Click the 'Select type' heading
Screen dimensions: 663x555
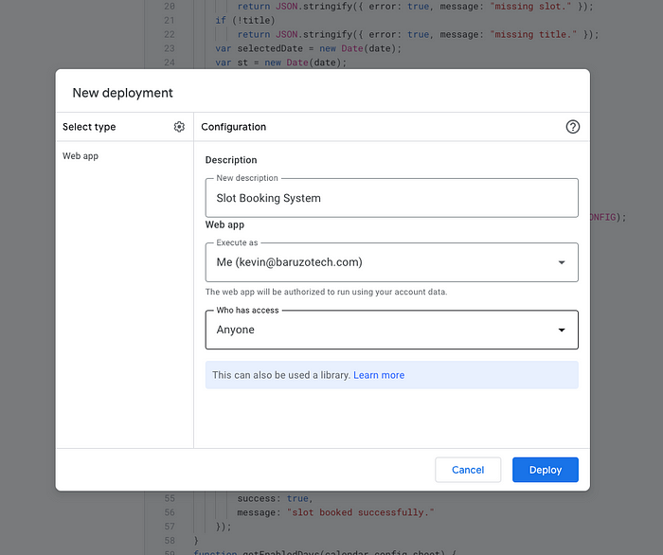coord(89,127)
